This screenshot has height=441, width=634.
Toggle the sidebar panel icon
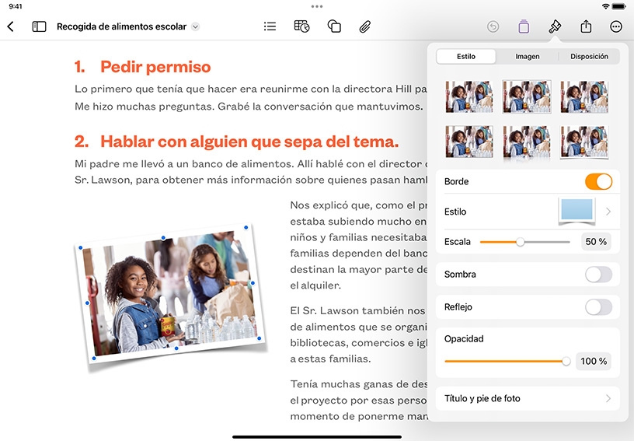39,26
